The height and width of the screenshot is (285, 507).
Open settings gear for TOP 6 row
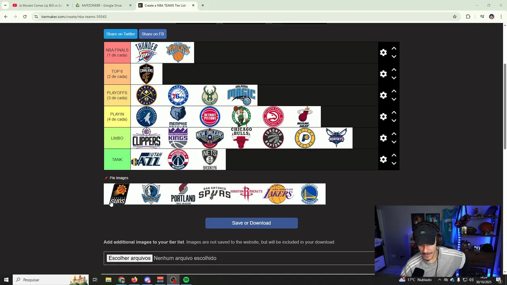tap(383, 74)
